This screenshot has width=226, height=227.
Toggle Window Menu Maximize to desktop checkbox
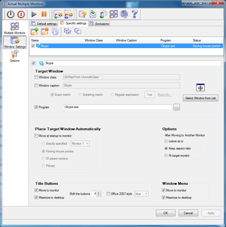point(164,198)
